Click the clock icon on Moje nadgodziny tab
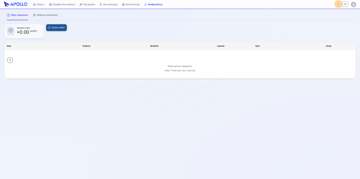Viewport: 360px width, 179px height. (x=8, y=15)
